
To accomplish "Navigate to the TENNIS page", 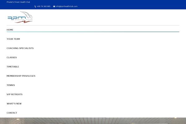I will point(11,85).
